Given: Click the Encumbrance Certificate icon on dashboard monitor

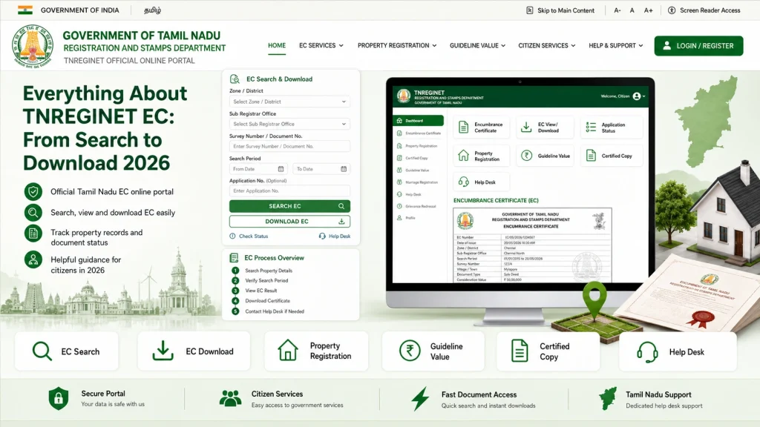Looking at the screenshot, I should (463, 128).
